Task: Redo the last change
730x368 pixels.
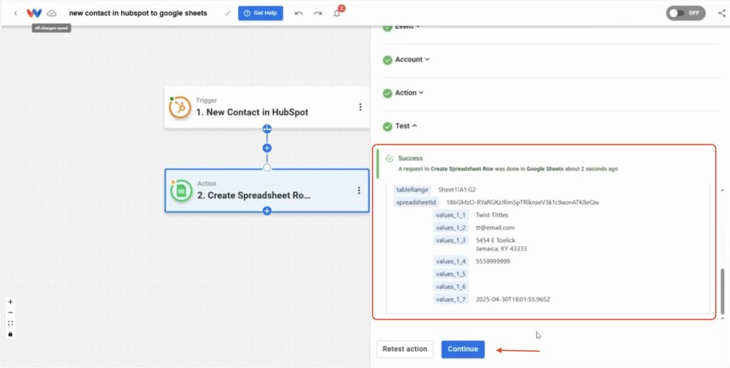Action: click(318, 13)
